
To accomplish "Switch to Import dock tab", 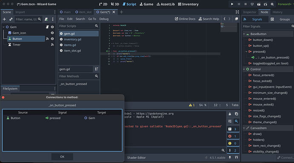I will (20, 12).
